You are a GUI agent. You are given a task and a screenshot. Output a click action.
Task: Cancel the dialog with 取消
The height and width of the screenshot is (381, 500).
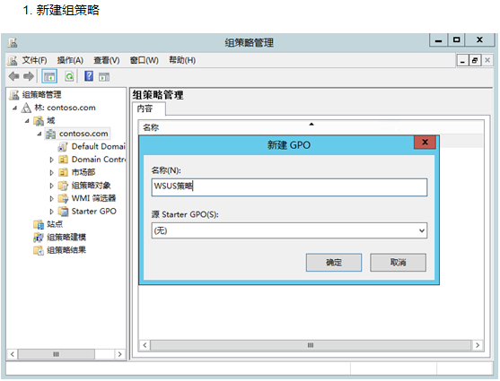pos(398,263)
